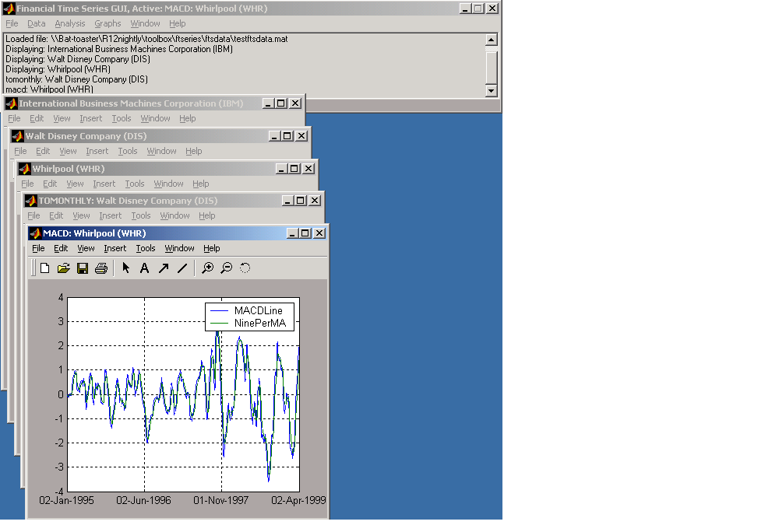Open the Graphs menu in the main GUI

pyautogui.click(x=108, y=23)
